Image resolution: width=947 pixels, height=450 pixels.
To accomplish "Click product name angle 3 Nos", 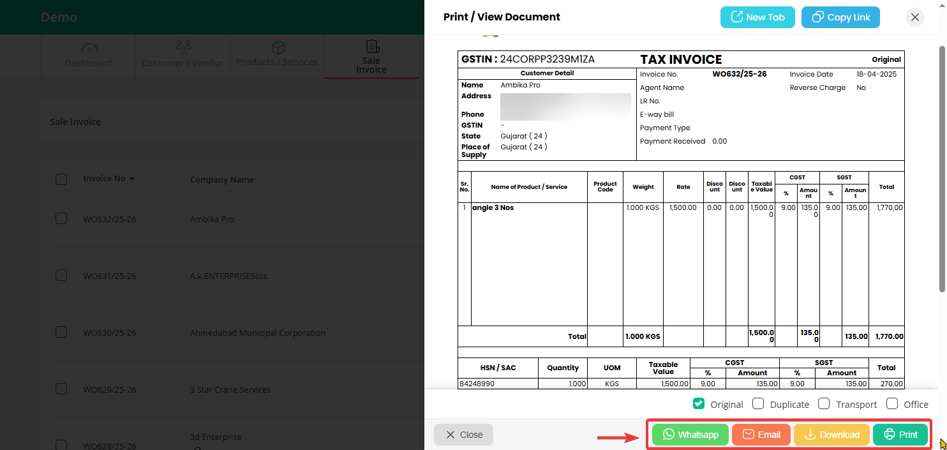I will click(x=493, y=207).
